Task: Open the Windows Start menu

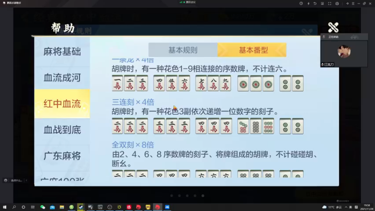Action: click(5, 207)
